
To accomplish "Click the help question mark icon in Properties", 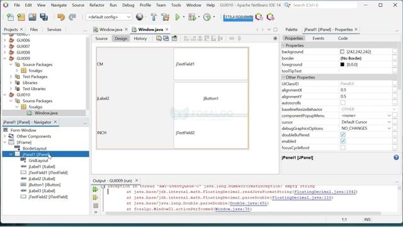I will coord(396,158).
